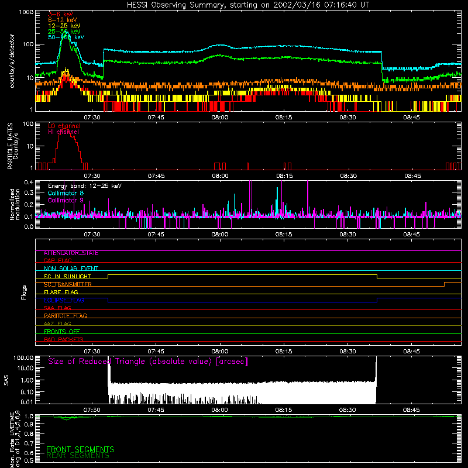Click the yellow '12-25 keV' legend entry
Image resolution: width=468 pixels, height=468 pixels.
[64, 26]
